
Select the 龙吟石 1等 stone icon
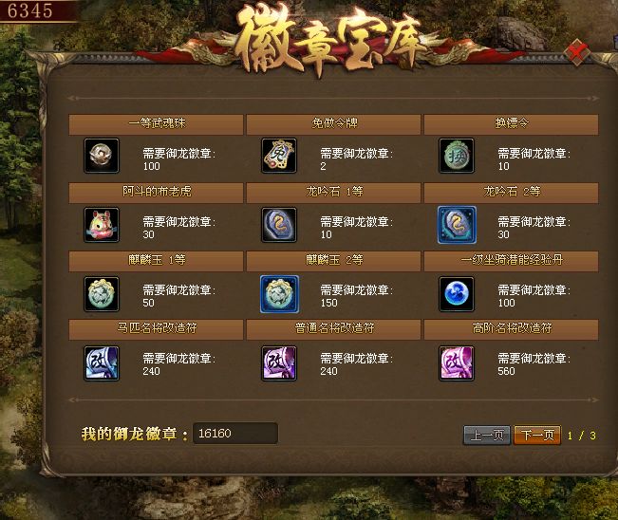pyautogui.click(x=279, y=225)
